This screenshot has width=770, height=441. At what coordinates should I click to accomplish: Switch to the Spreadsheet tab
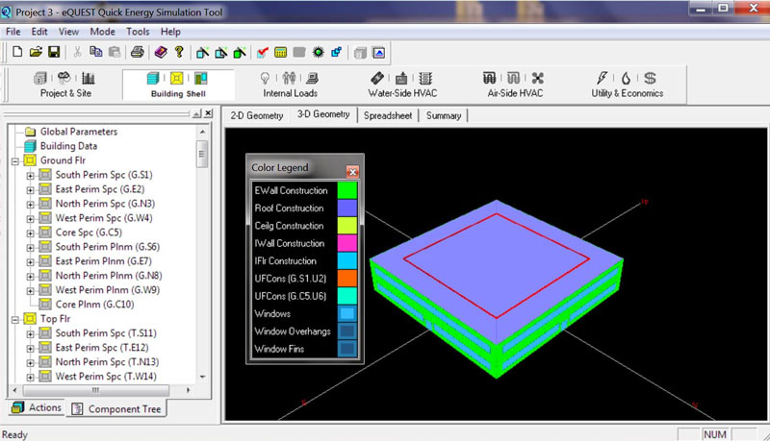pyautogui.click(x=388, y=115)
